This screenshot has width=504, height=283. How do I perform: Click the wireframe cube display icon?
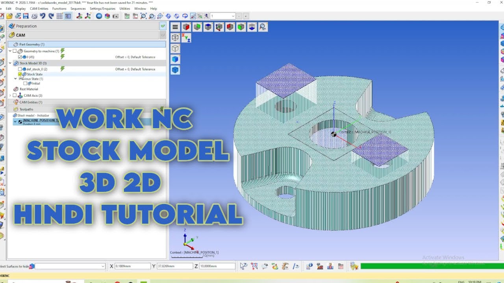(x=175, y=38)
